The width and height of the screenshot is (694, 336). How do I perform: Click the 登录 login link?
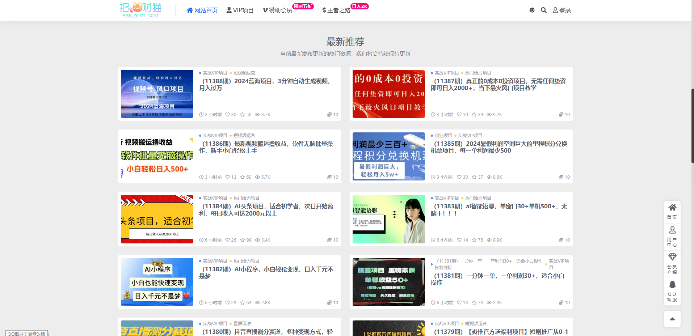click(x=561, y=10)
